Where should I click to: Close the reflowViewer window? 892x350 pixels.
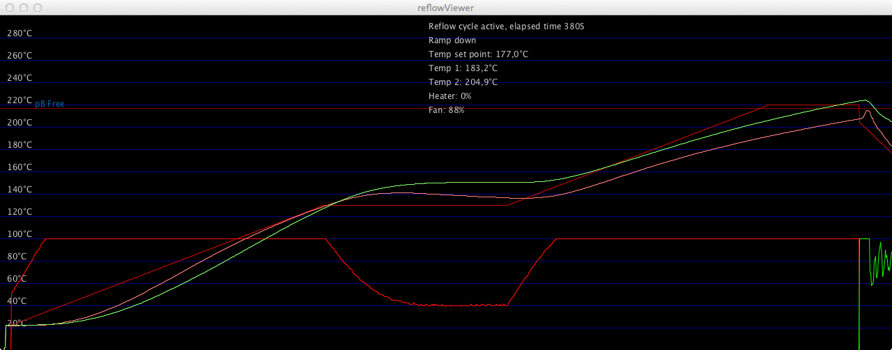click(10, 8)
